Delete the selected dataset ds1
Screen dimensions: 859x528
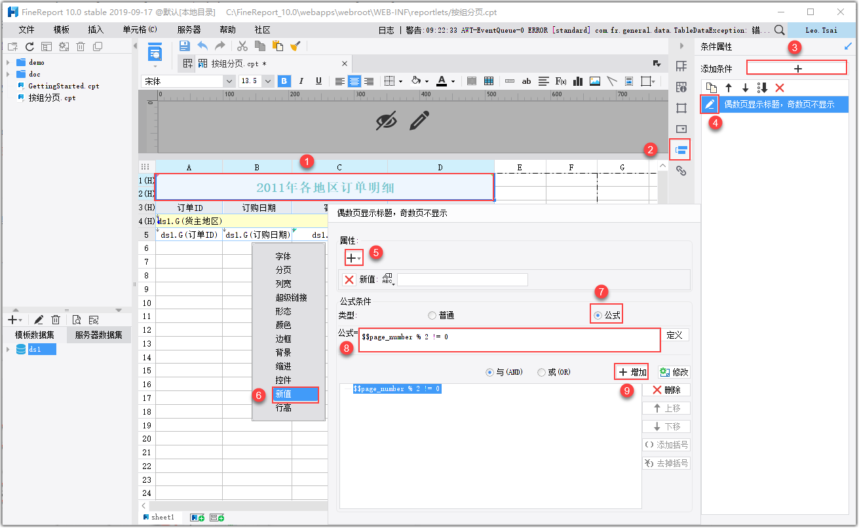pyautogui.click(x=56, y=320)
